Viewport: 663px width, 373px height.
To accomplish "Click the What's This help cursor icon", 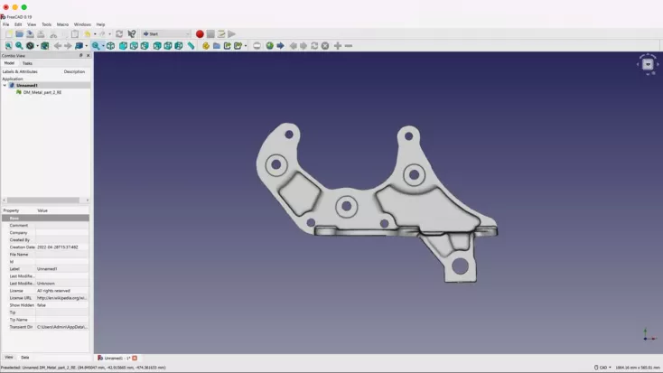I will (x=132, y=34).
